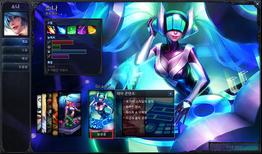Image resolution: width=262 pixels, height=154 pixels.
Task: Click the 보유한 챔피언 button
Action: pos(234,147)
